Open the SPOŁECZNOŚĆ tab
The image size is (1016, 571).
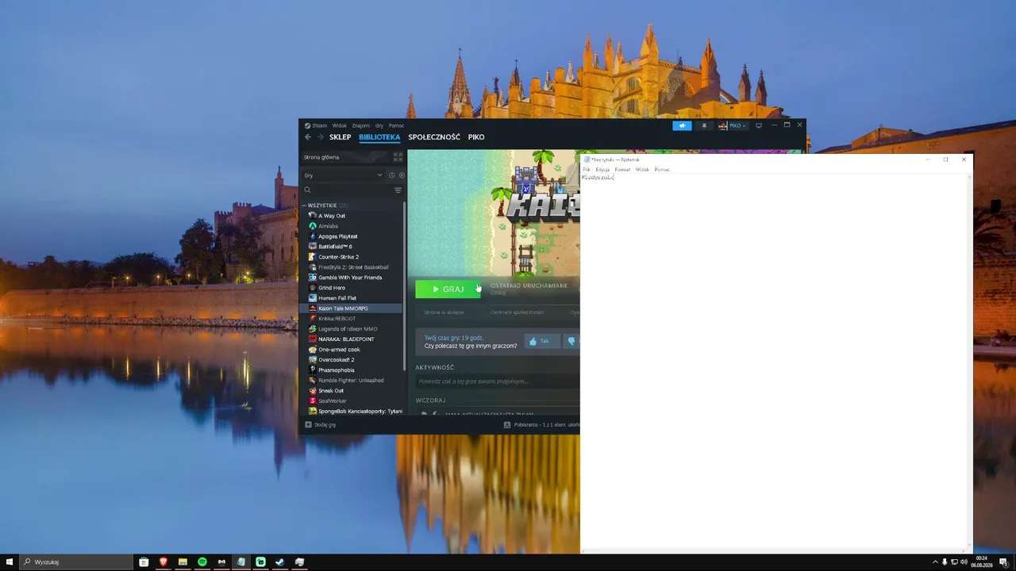(434, 137)
